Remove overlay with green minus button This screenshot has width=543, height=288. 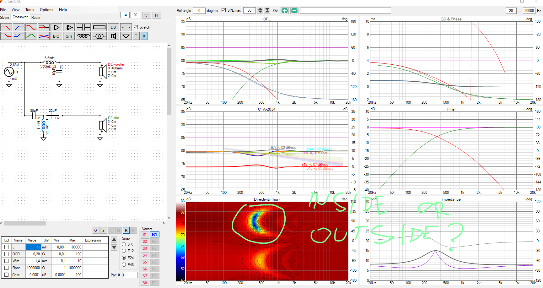click(x=294, y=11)
